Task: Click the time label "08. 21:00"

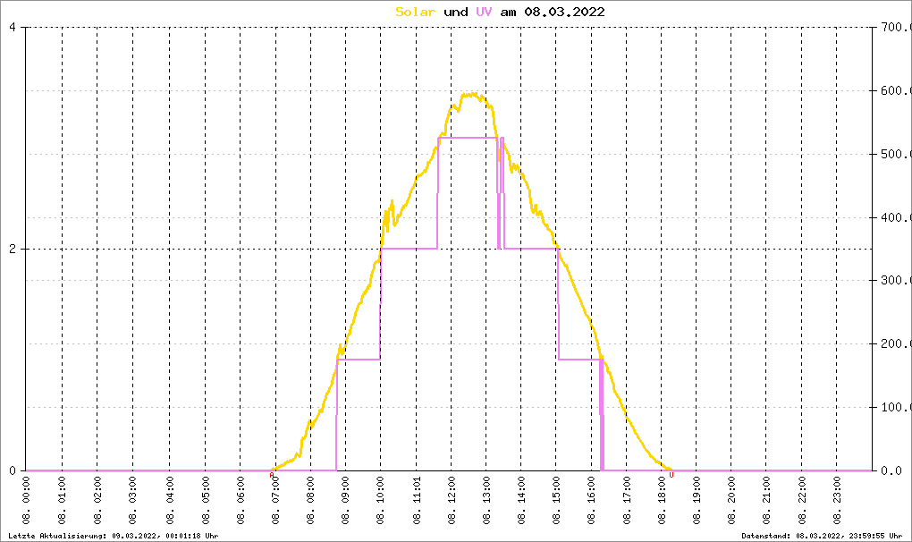Action: [766, 501]
